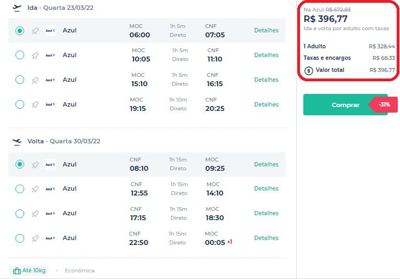Screen dimensions: 400x279
Task: Open Detalhes of 12:55 return flight
Action: point(266,189)
